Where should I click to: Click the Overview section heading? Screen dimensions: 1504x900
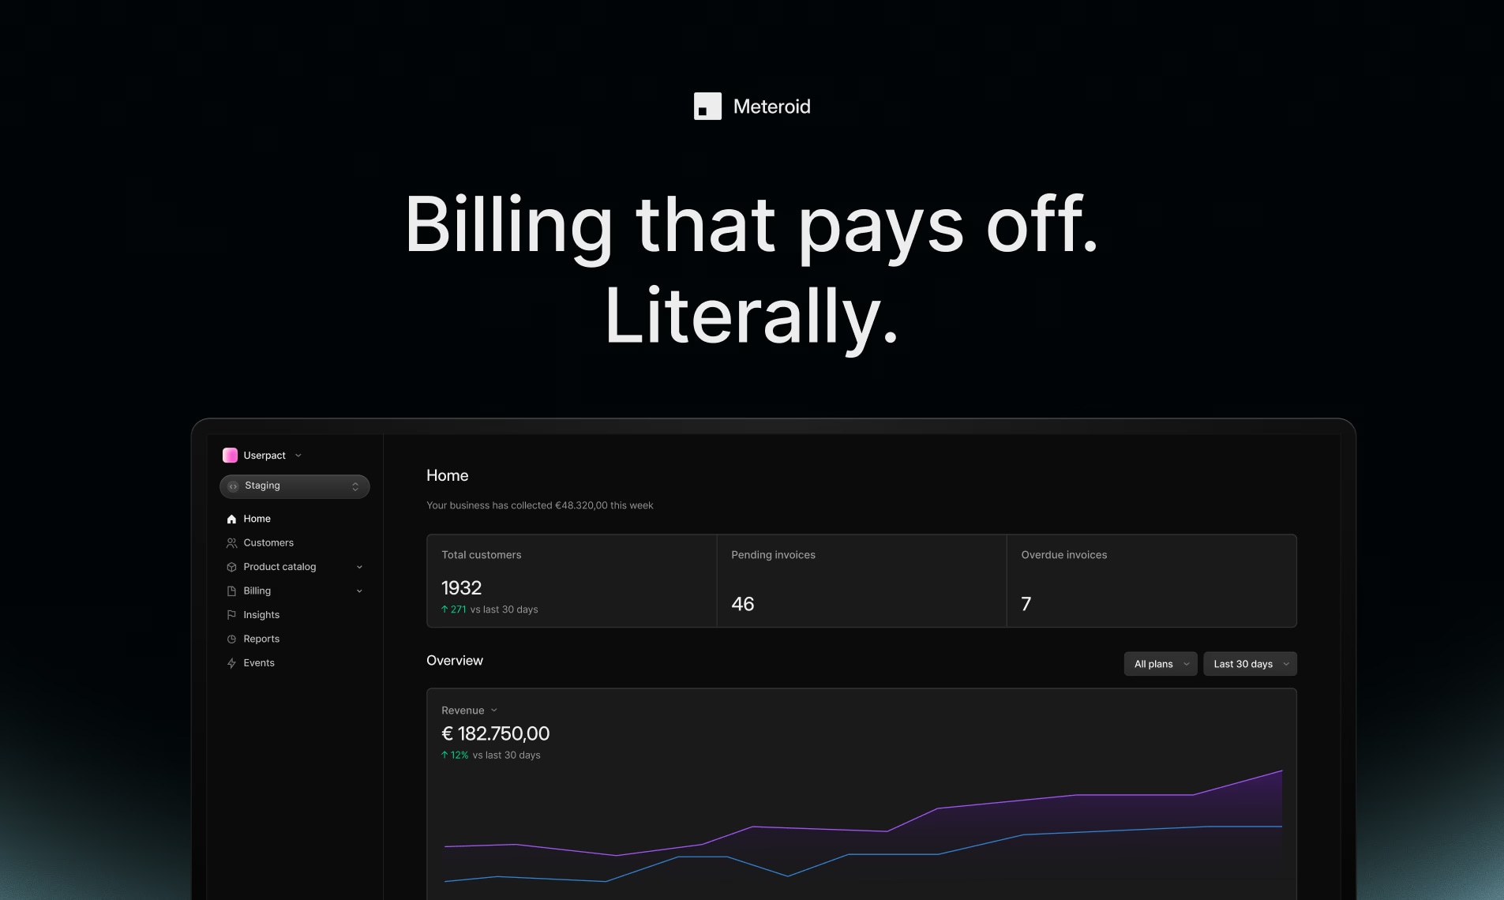455,661
